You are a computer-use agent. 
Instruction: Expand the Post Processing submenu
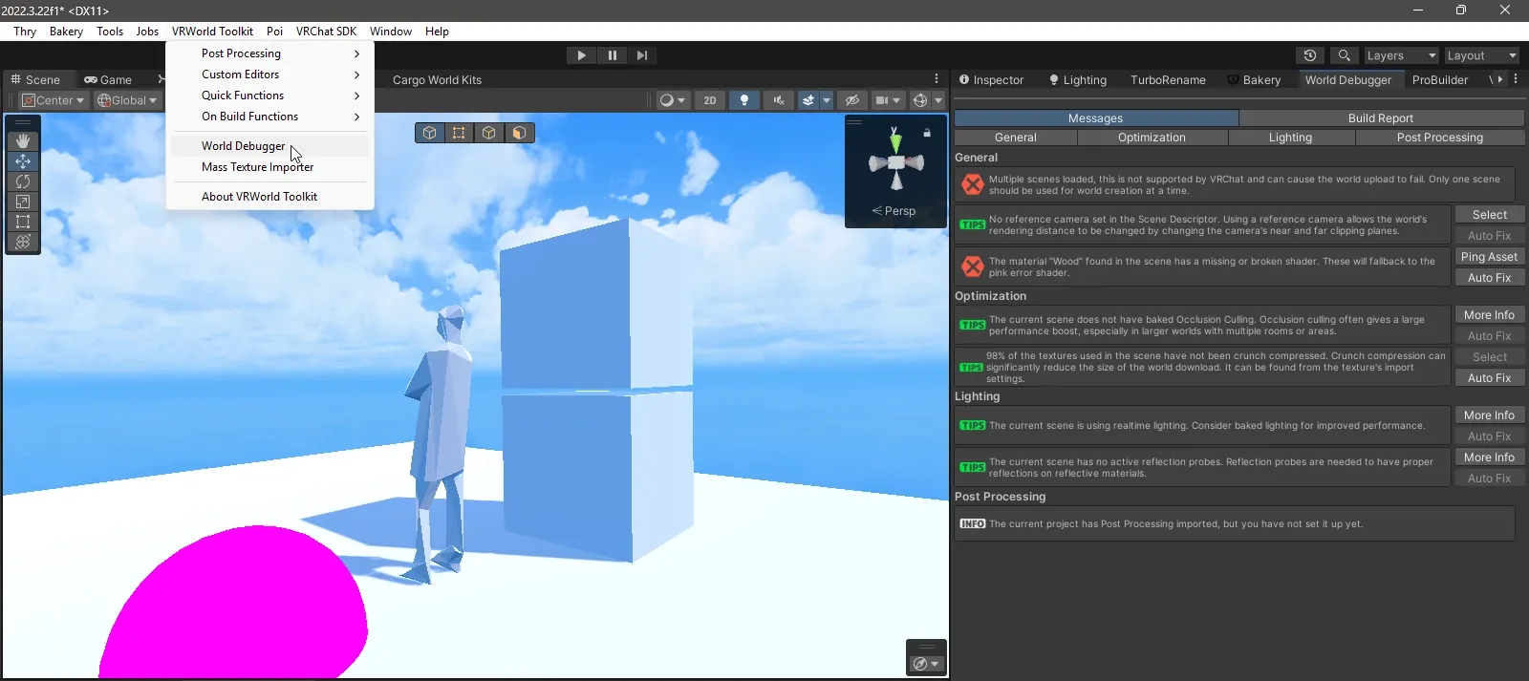pyautogui.click(x=269, y=53)
